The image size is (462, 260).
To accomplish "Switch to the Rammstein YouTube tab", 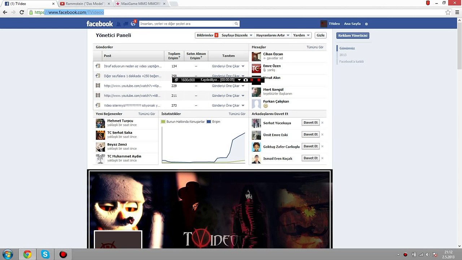I will click(86, 4).
